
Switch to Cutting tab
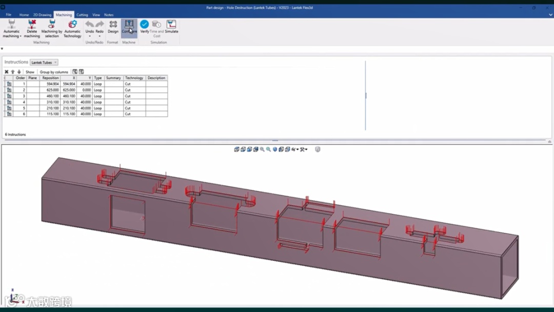pos(82,15)
